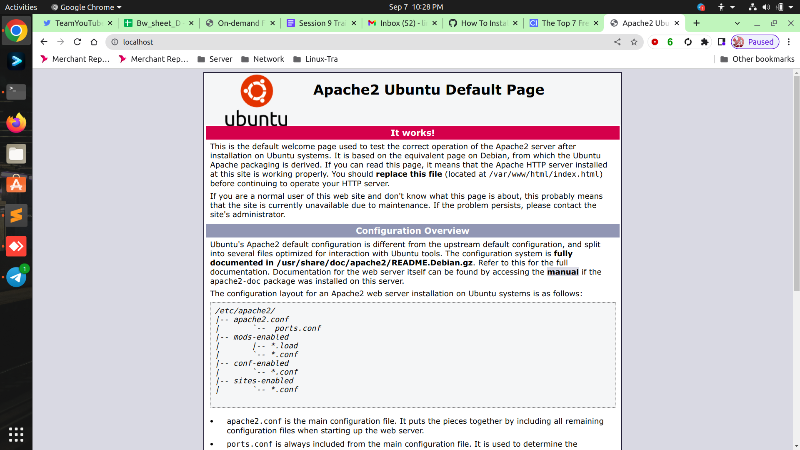Open Chrome's three-dot menu

coord(789,42)
